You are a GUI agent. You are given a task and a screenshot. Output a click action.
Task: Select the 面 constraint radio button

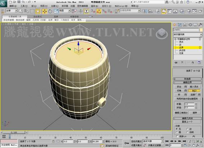[x=177, y=132]
